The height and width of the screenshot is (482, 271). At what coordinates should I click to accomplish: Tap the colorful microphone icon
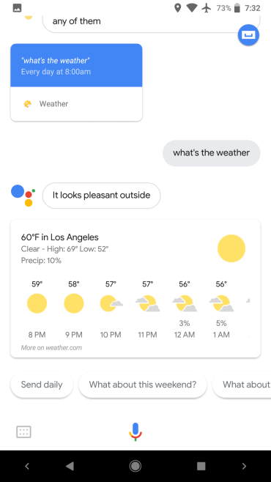(x=135, y=431)
